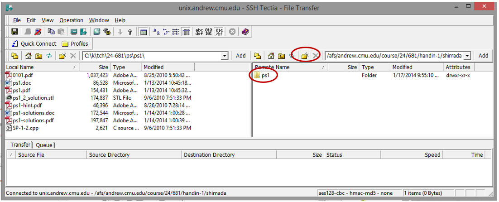499x202 pixels.
Task: Refresh the remote file list
Action: [x=291, y=56]
